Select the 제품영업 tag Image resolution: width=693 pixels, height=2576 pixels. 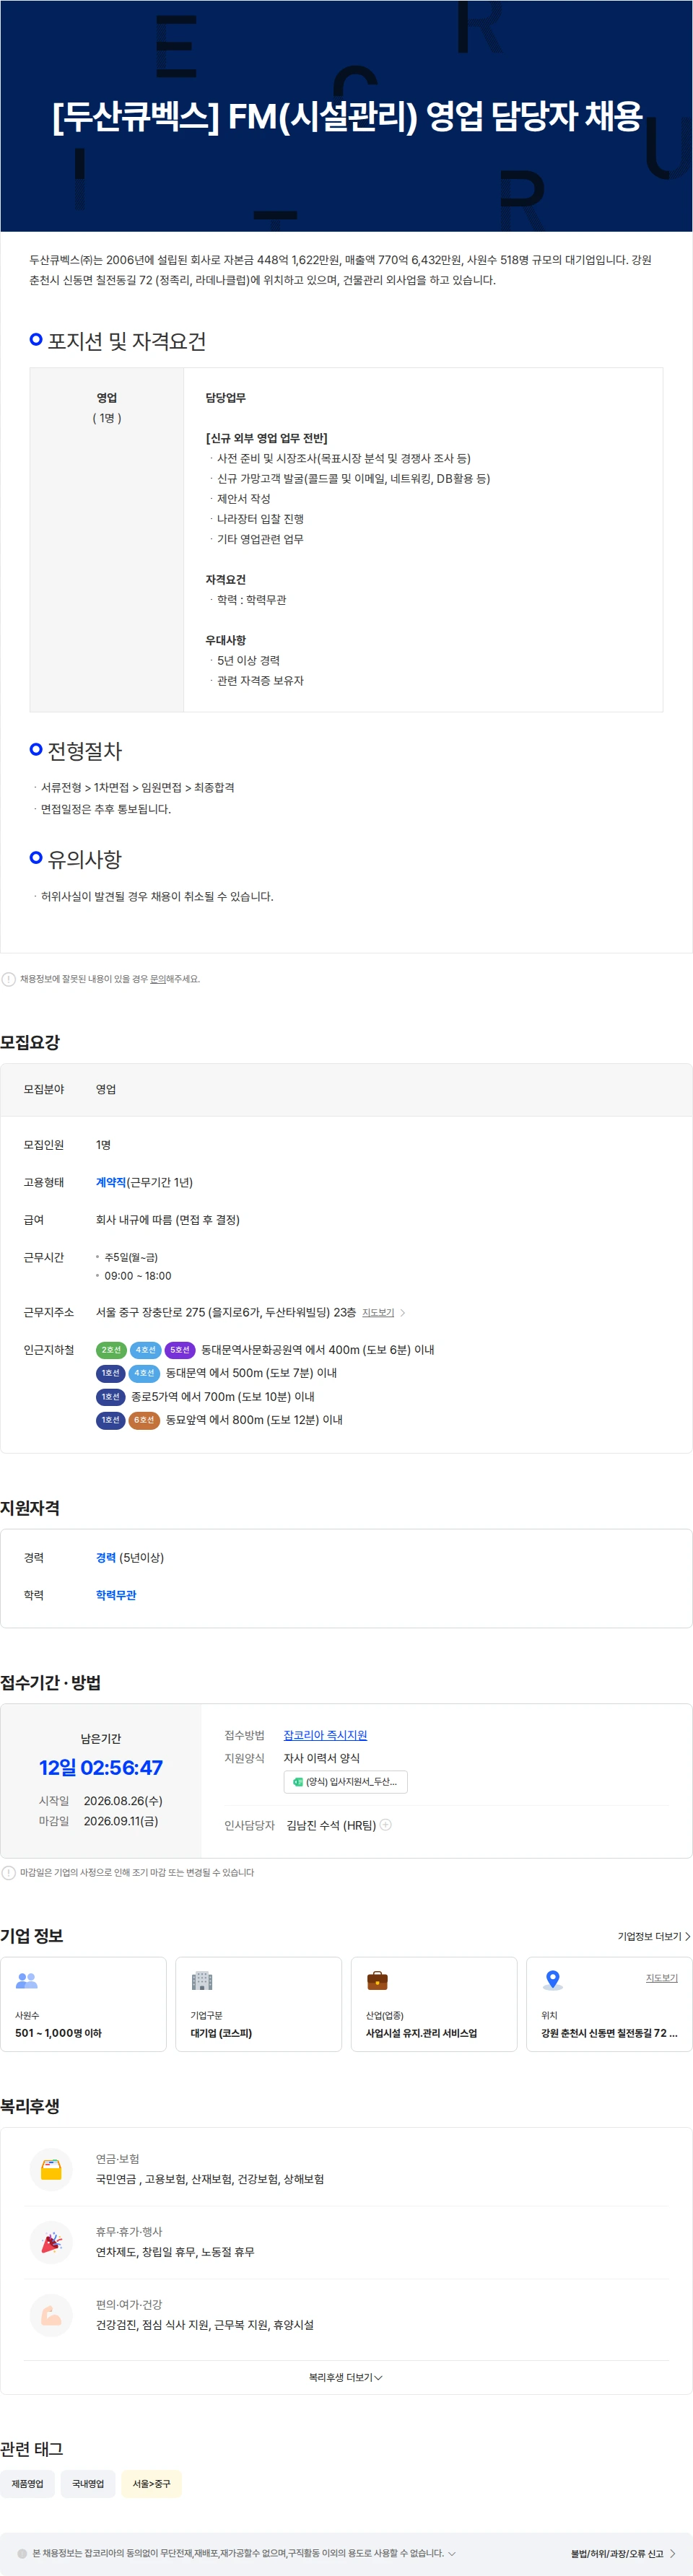point(28,2483)
